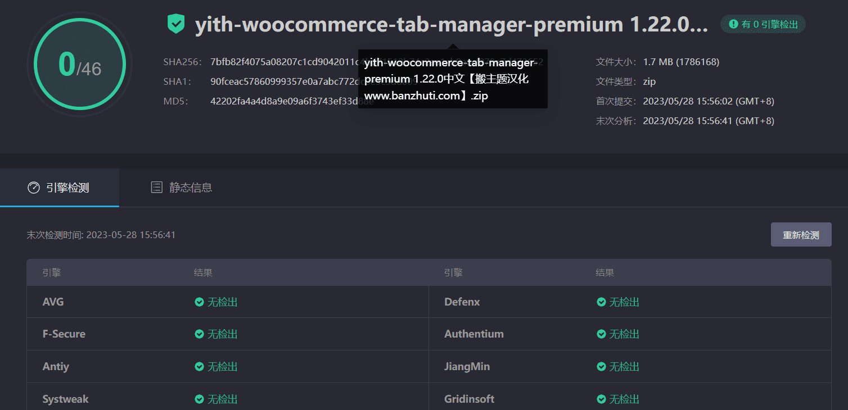Click the green check icon in the Defenx row
Viewport: 848px width, 410px height.
[601, 302]
